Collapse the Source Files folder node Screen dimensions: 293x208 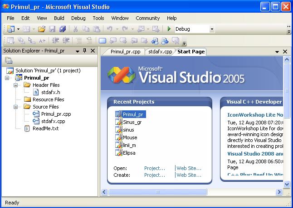pyautogui.click(x=16, y=107)
